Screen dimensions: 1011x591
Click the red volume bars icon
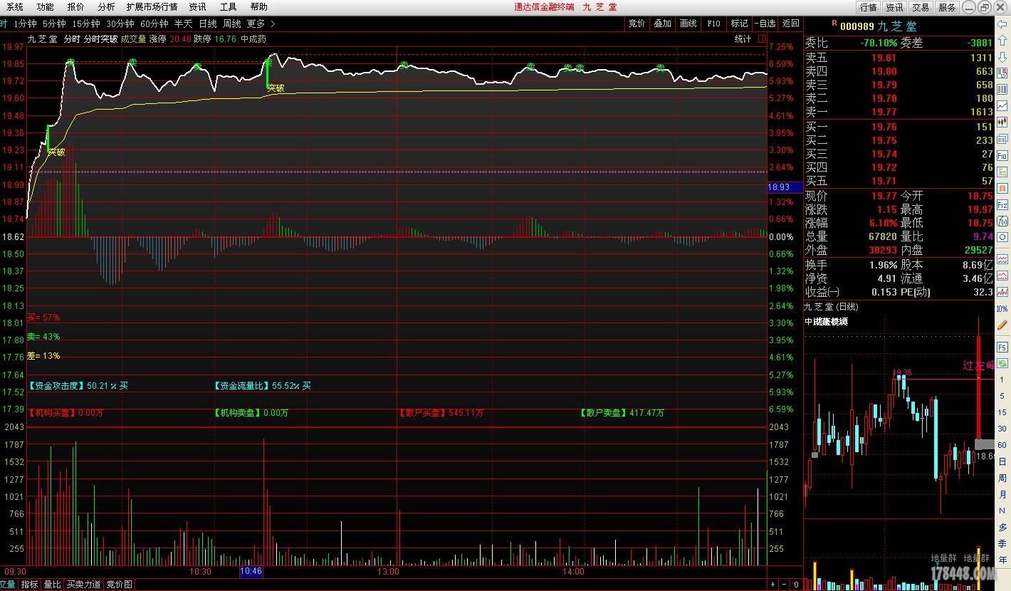pyautogui.click(x=1002, y=292)
